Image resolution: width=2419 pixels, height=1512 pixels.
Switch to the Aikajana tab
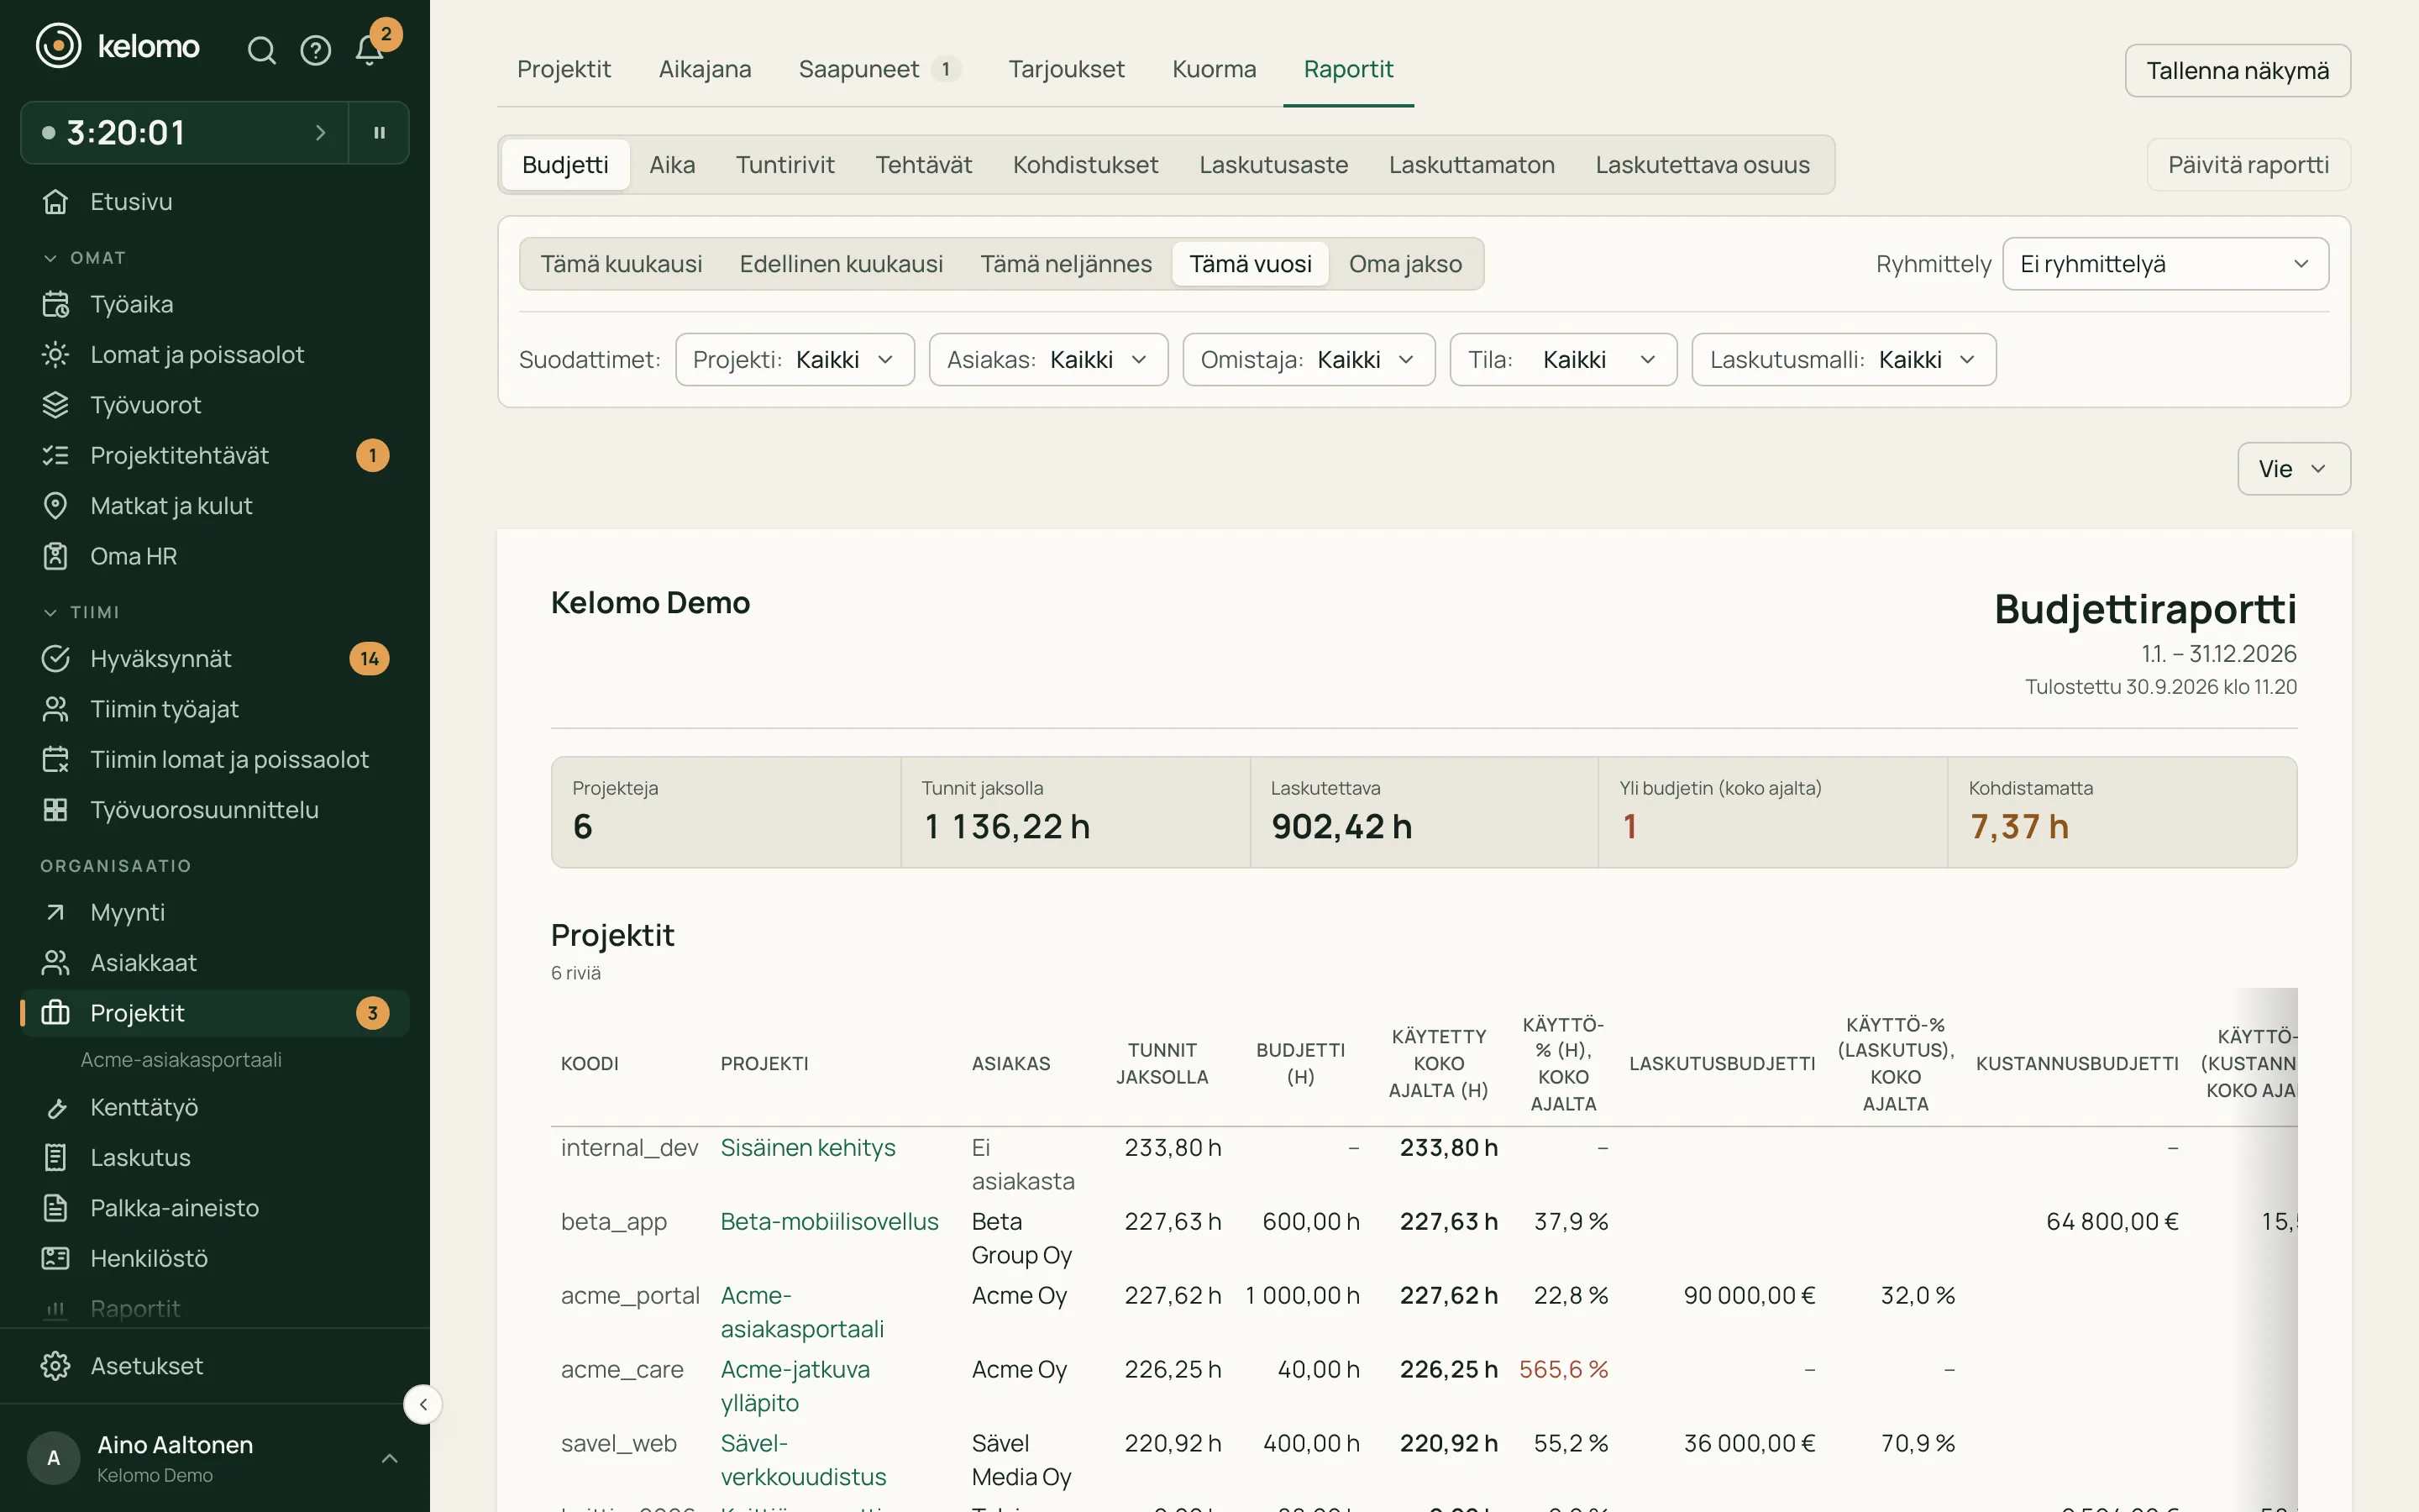(x=705, y=69)
